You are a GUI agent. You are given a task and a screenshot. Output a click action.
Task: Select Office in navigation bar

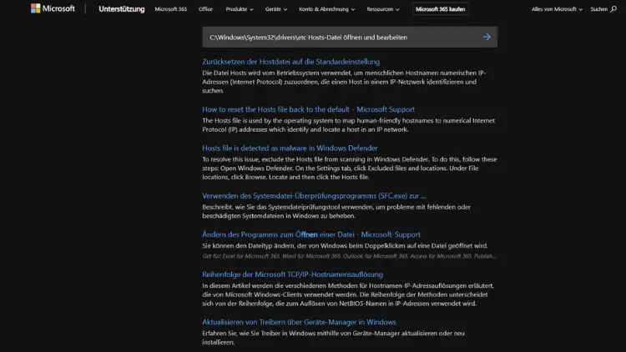click(x=205, y=9)
